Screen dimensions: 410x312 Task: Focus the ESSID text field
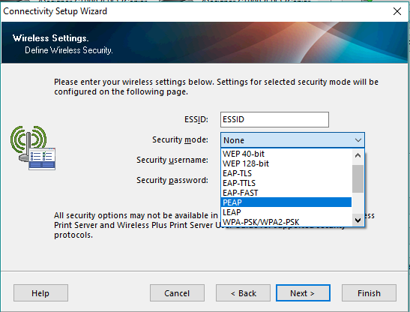(x=274, y=119)
